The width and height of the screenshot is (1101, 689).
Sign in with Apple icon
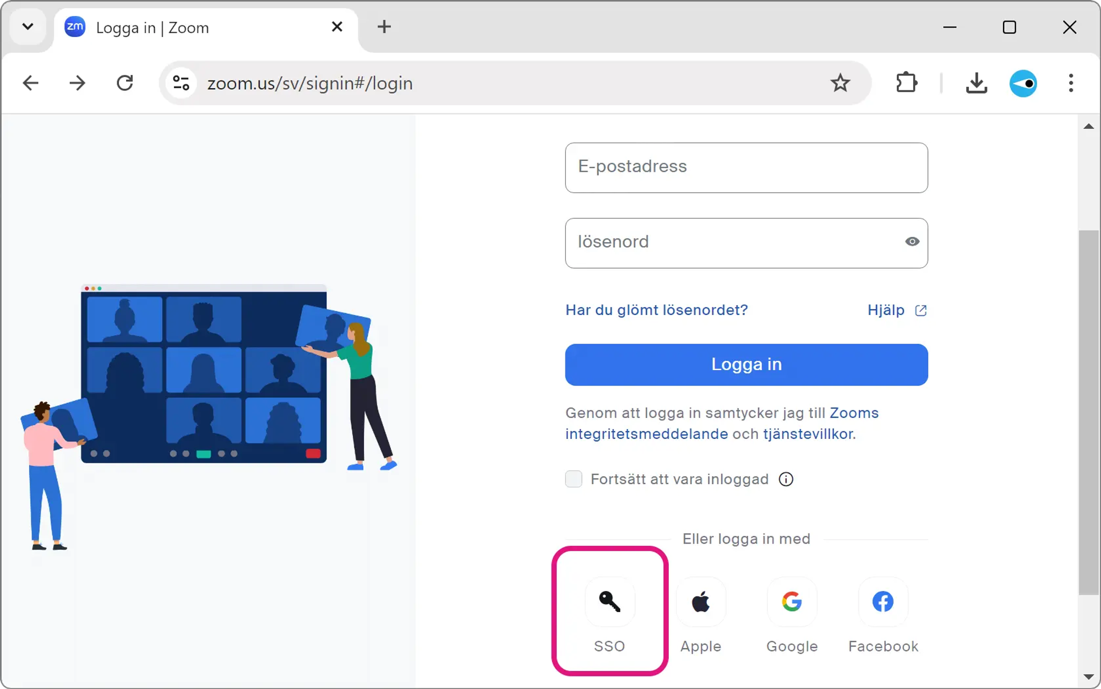[701, 601]
